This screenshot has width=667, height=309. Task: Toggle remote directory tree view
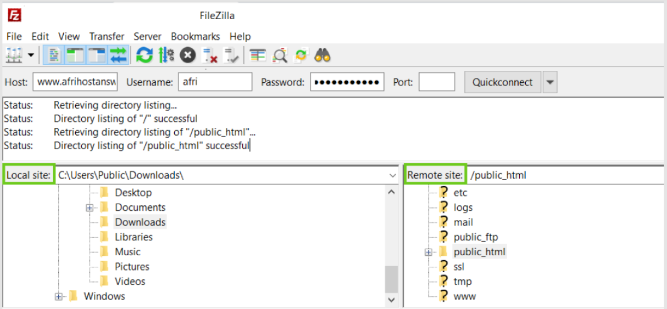[x=97, y=55]
